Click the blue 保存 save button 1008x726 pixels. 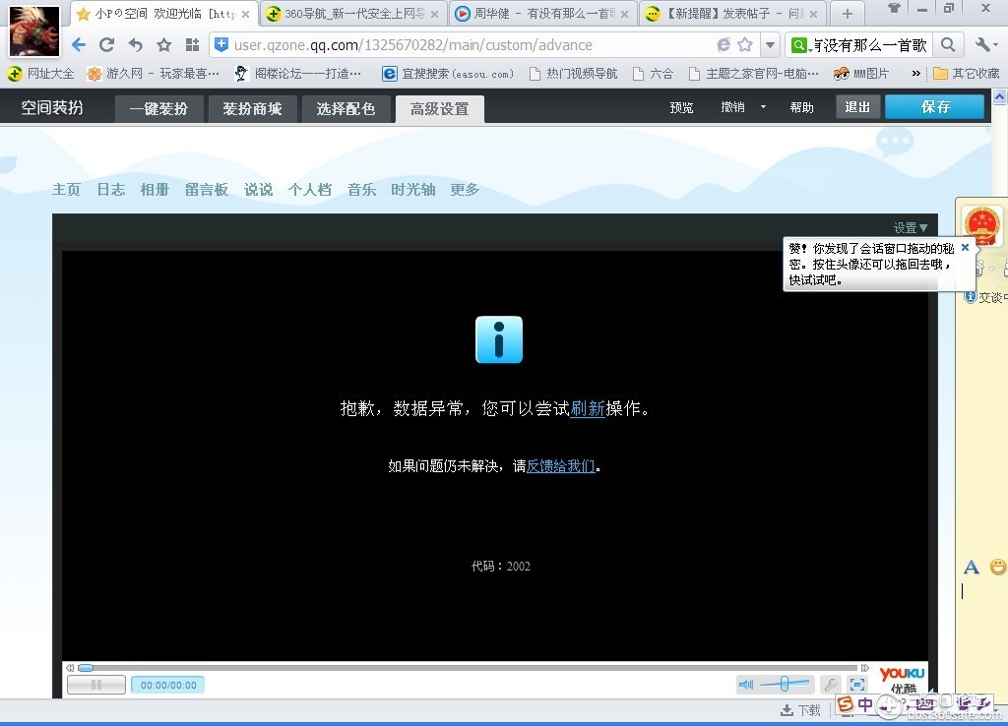935,106
